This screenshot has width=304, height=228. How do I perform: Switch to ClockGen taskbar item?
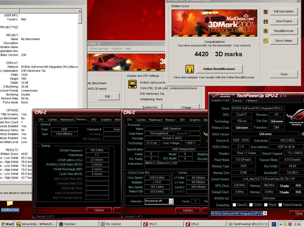tap(79, 224)
